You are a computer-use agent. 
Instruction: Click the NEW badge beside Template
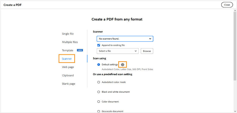[x=80, y=50]
